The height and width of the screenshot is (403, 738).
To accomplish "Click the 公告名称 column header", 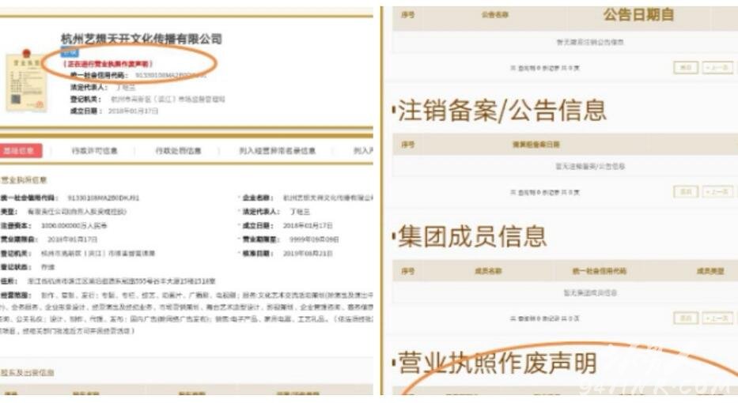I will point(494,14).
